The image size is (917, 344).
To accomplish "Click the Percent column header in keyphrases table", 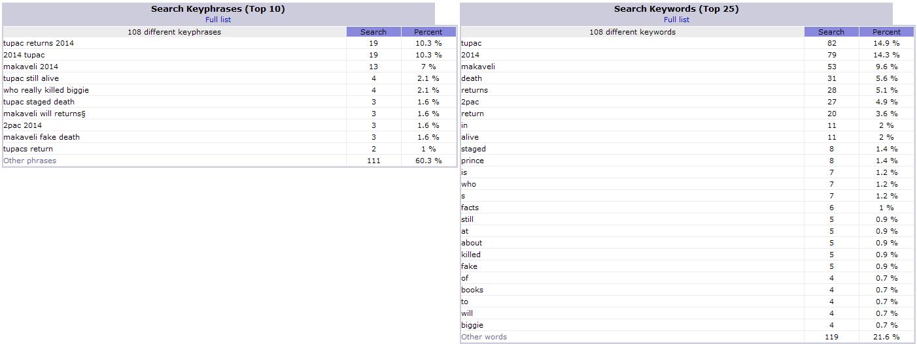I will point(428,32).
